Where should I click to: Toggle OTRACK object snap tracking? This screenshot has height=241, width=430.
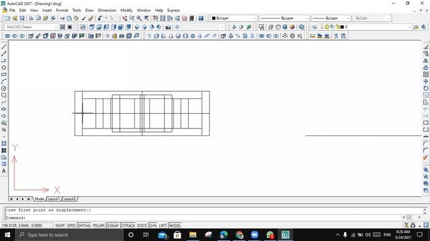(x=128, y=226)
